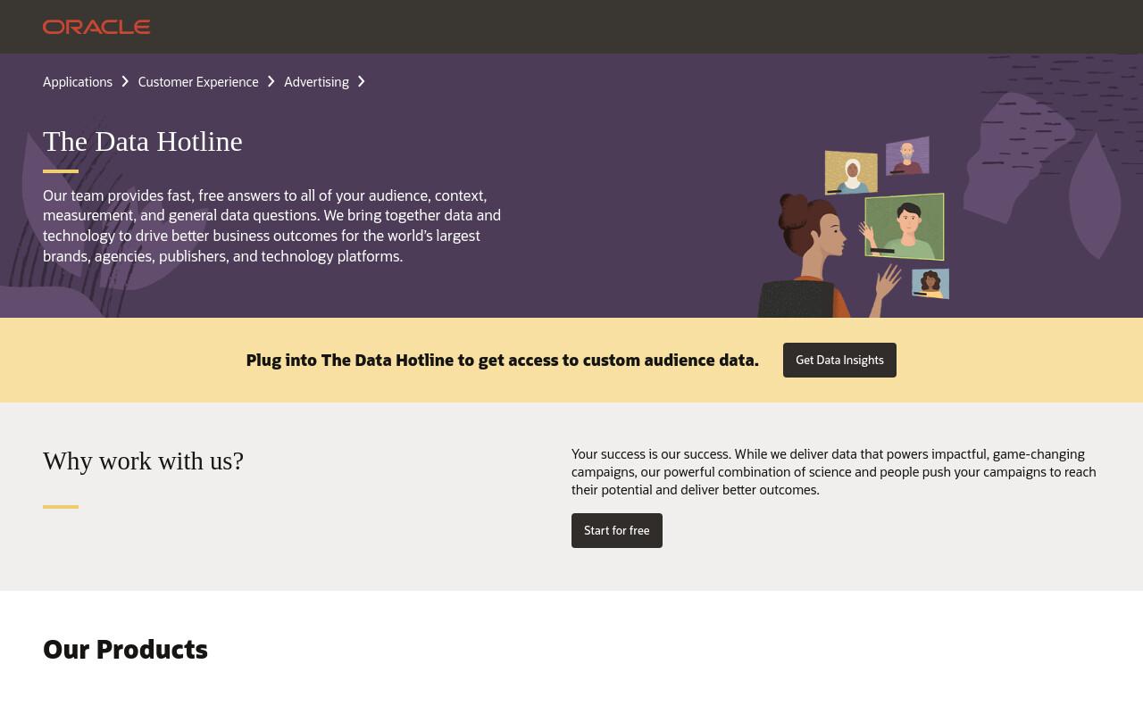Screen dimensions: 1143x714
Task: Click the banner text about custom audience data
Action: coord(503,360)
